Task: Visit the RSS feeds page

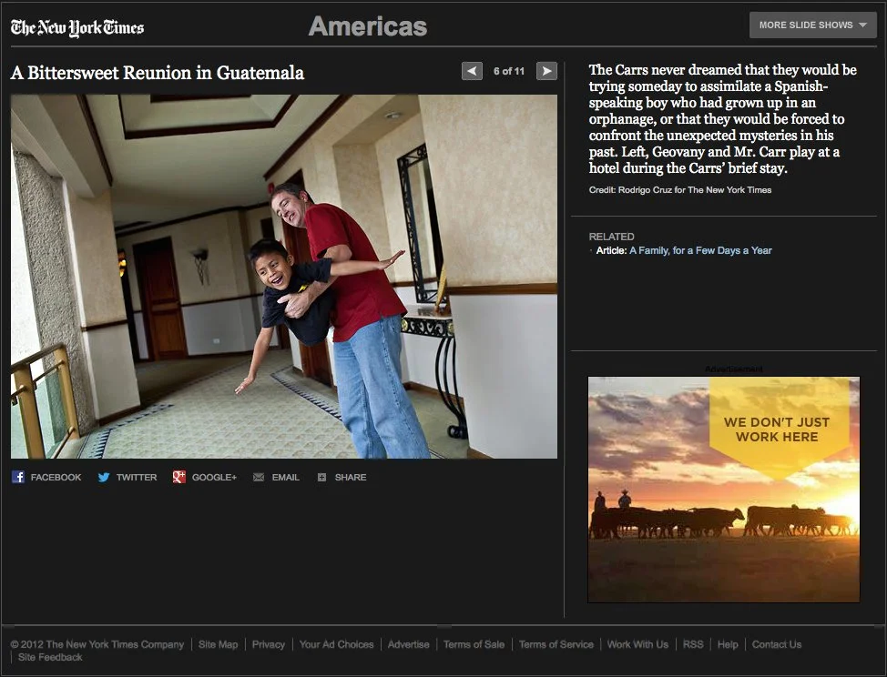Action: (x=693, y=644)
